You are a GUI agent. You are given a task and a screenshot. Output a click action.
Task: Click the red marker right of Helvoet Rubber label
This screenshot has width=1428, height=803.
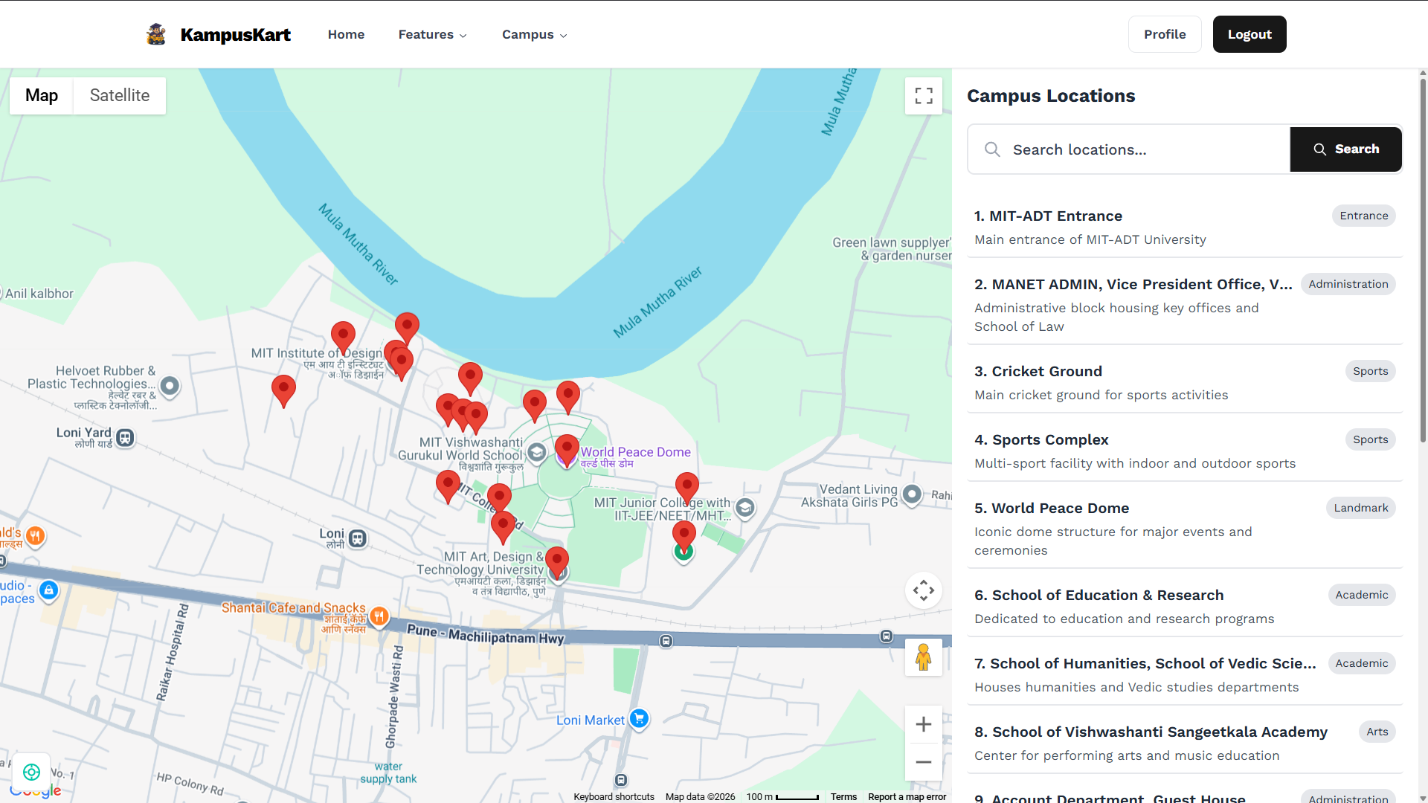[x=283, y=391]
